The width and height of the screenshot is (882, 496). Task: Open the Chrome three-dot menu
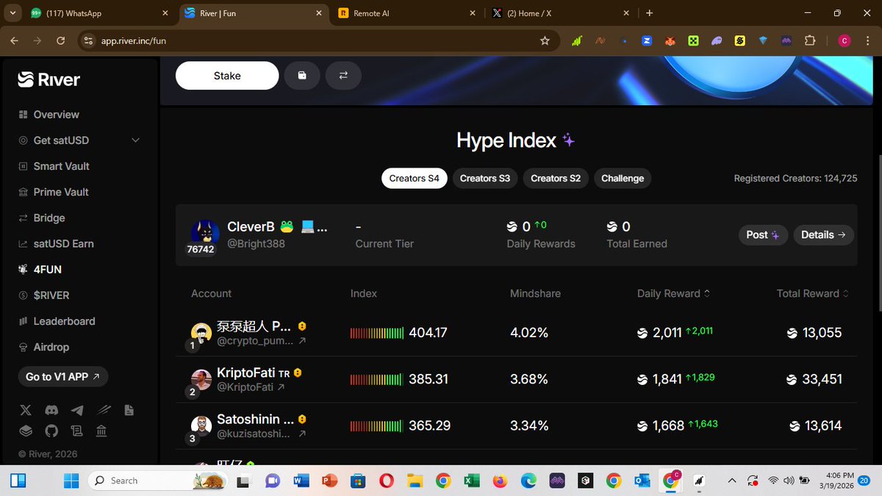(867, 41)
